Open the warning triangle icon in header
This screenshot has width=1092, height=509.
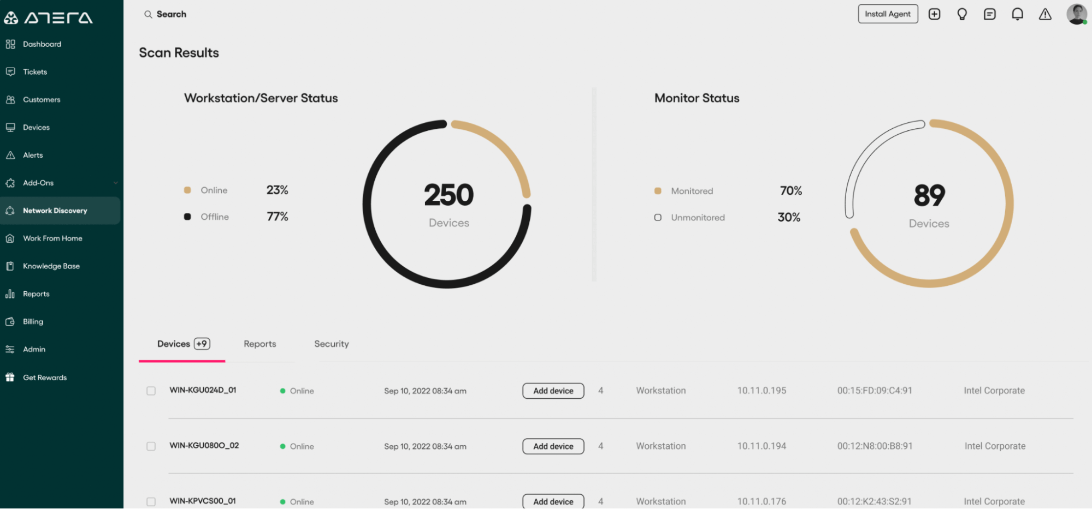click(x=1045, y=14)
